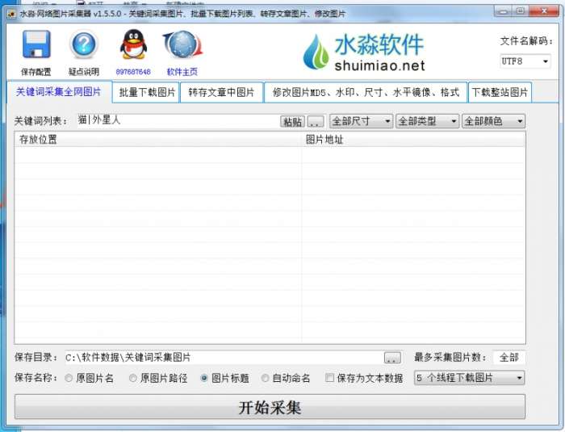Switch to the 下载整站图片 tab
The image size is (565, 432).
point(500,92)
